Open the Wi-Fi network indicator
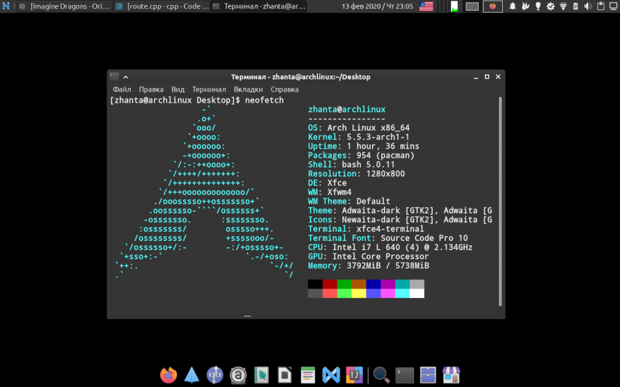This screenshot has height=387, width=620. [563, 6]
